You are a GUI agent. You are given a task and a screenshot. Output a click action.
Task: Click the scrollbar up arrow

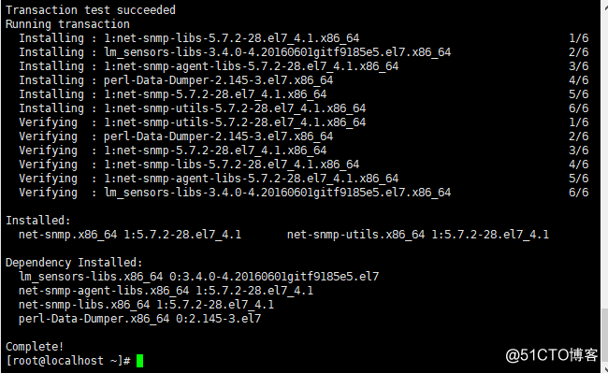pyautogui.click(x=604, y=5)
